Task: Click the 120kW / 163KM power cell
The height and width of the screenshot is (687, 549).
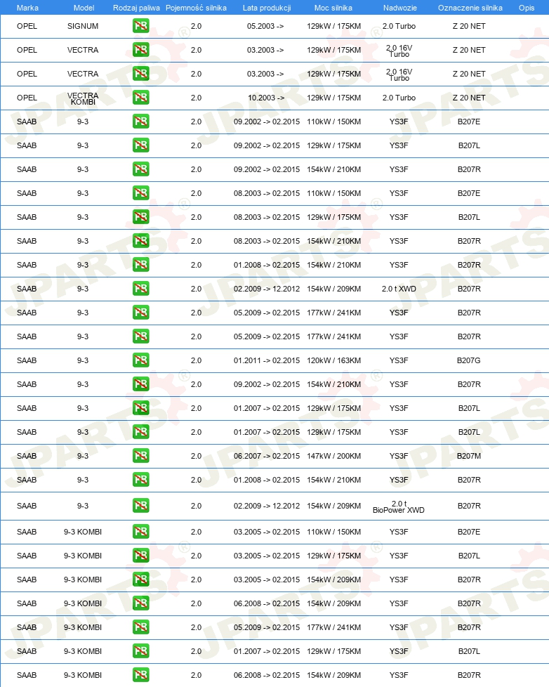Action: tap(334, 360)
